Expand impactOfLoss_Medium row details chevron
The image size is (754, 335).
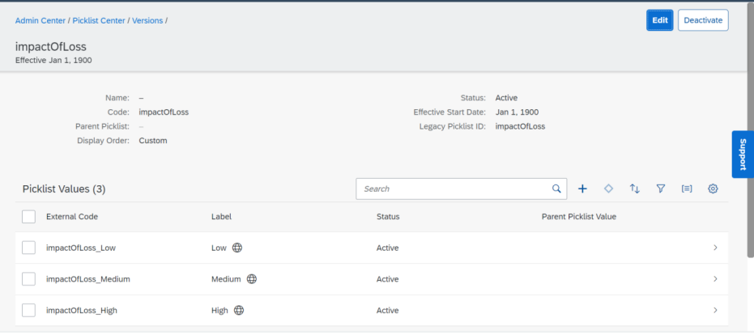pos(716,279)
